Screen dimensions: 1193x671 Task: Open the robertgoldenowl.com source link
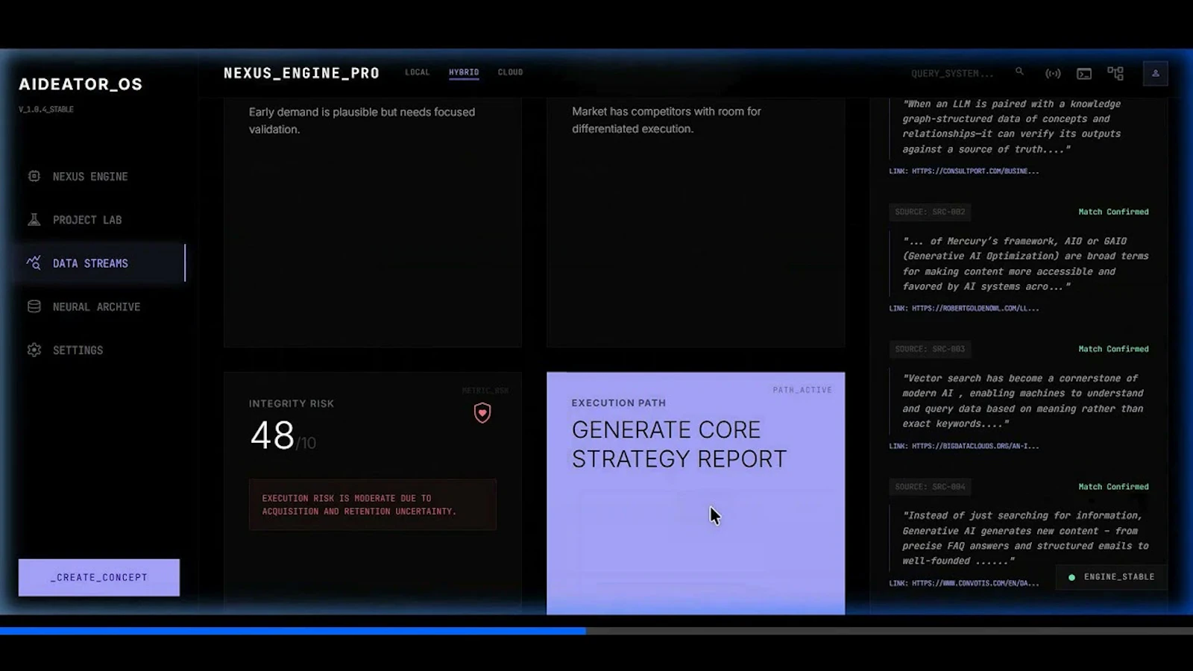pyautogui.click(x=964, y=308)
